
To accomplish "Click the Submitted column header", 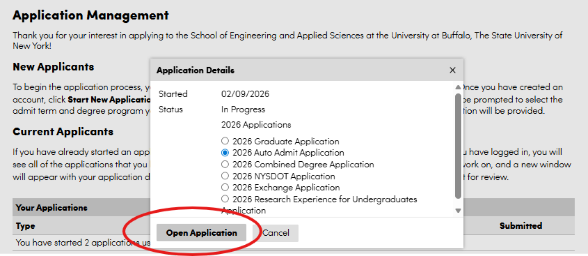I will (521, 226).
